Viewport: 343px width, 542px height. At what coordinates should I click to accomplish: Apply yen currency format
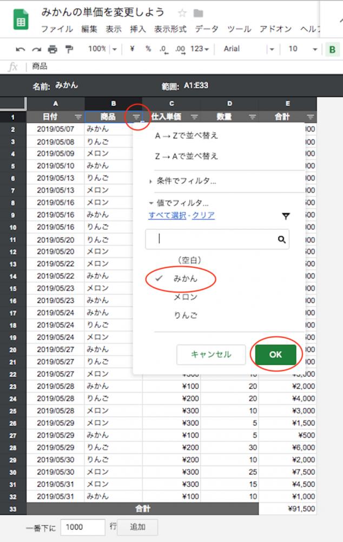(x=132, y=49)
